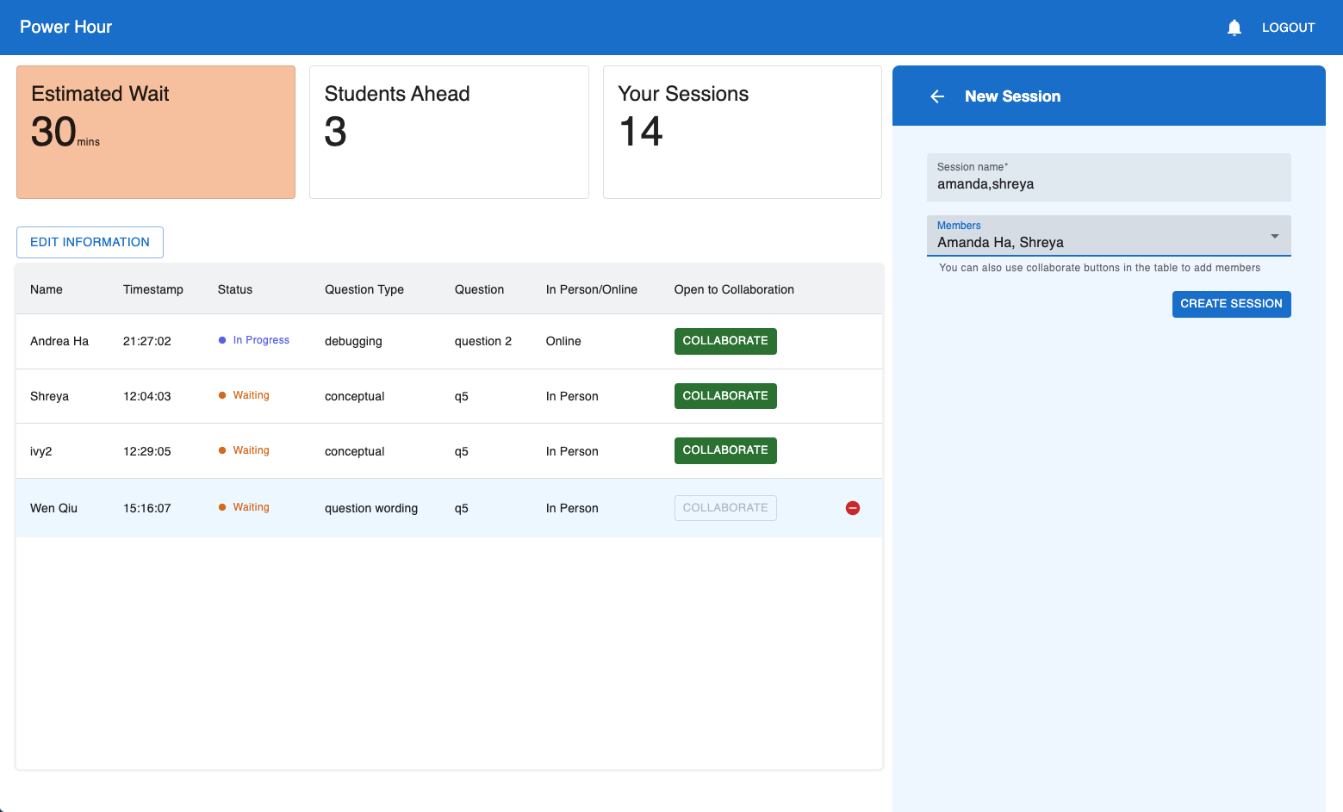Click the Timestamp column header
Screen dimensions: 1343x812
click(153, 289)
